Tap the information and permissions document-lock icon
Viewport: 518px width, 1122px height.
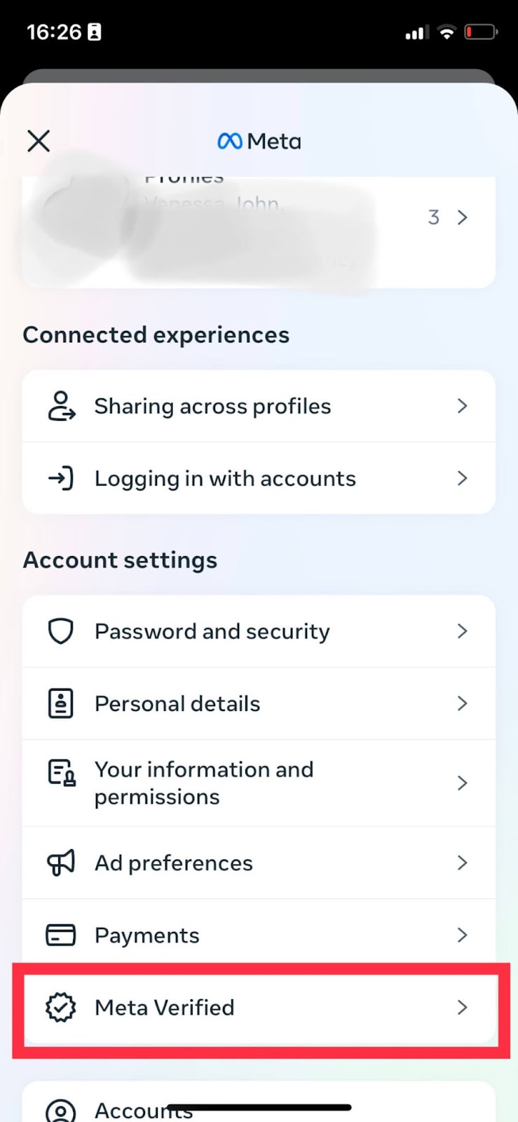61,773
